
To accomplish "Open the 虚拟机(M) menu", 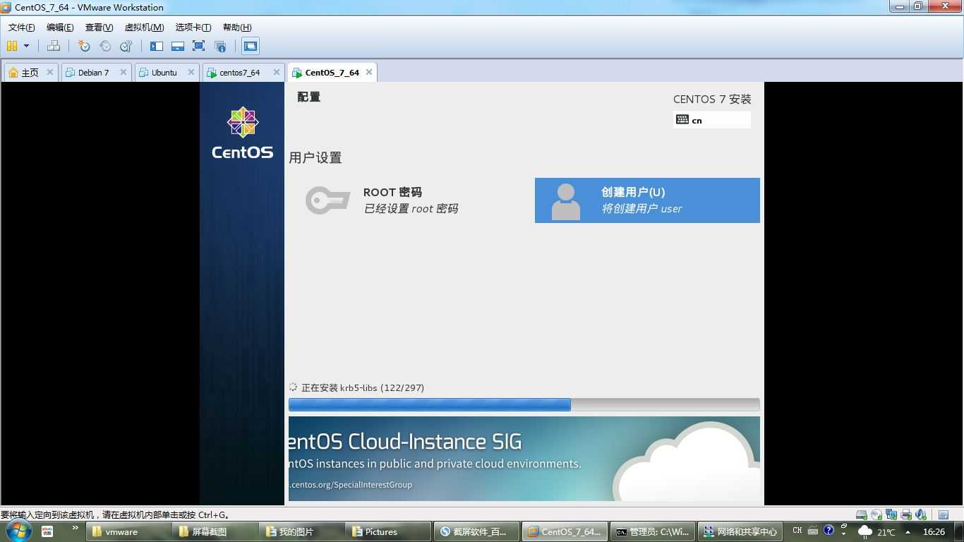I will click(144, 28).
